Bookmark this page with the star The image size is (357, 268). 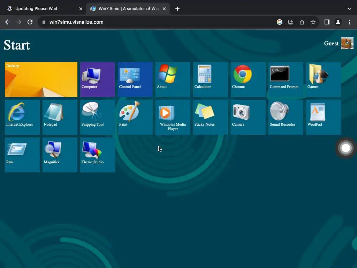313,22
